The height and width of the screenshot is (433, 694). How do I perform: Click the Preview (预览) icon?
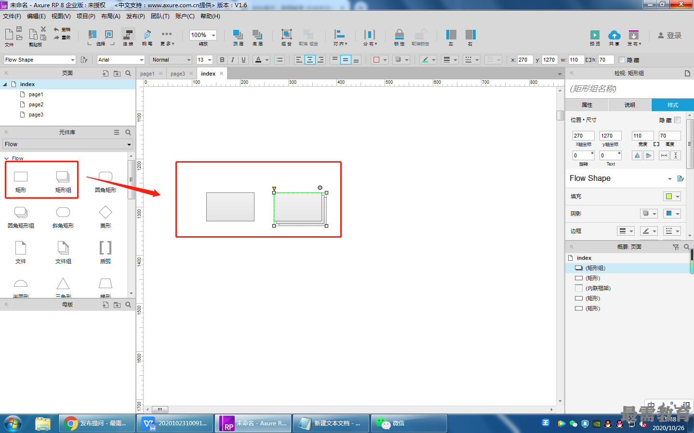[595, 35]
